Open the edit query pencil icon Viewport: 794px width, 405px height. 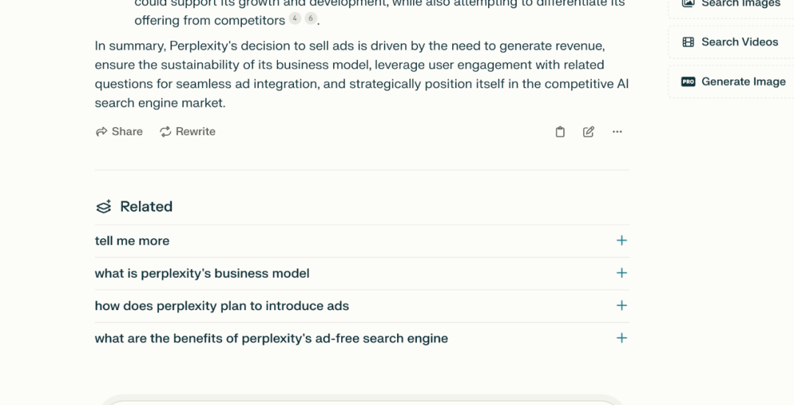click(588, 132)
